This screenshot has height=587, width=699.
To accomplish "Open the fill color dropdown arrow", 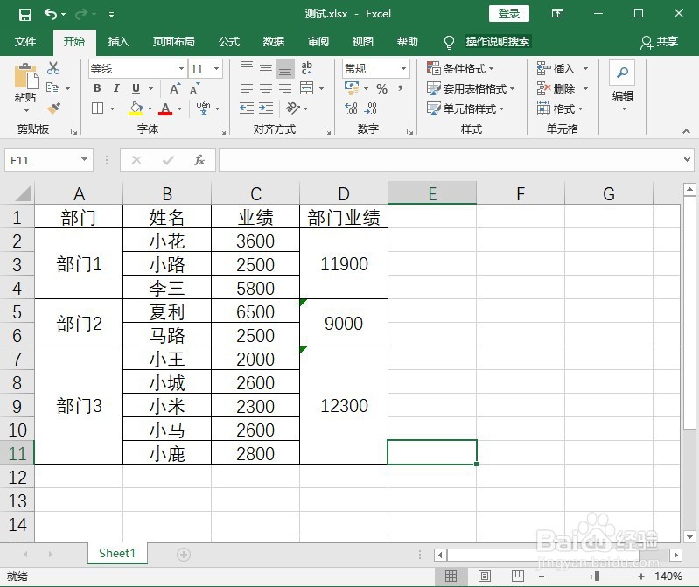I will pyautogui.click(x=150, y=108).
